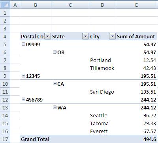Select column D header
This screenshot has width=158, height=143.
(102, 5)
